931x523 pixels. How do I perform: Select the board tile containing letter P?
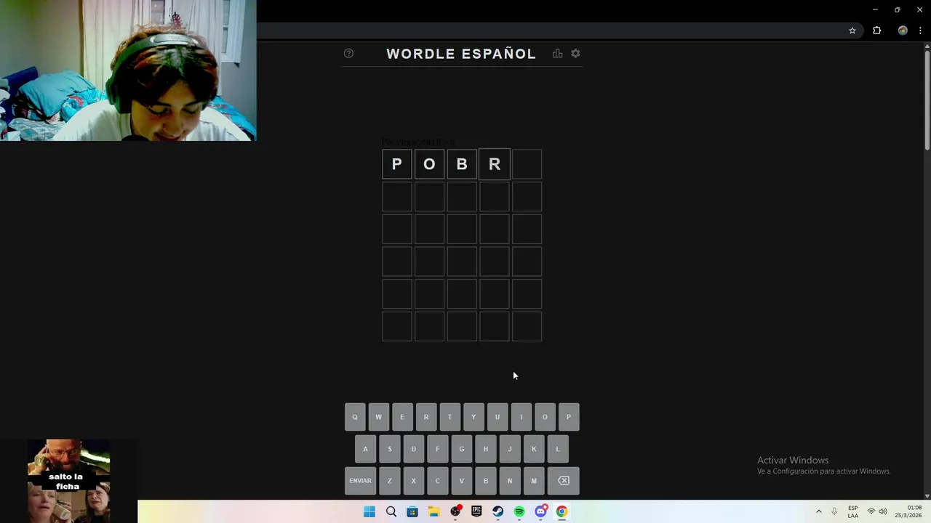tap(397, 164)
